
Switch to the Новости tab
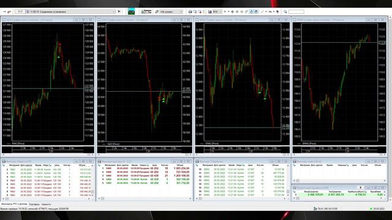pyautogui.click(x=46, y=204)
